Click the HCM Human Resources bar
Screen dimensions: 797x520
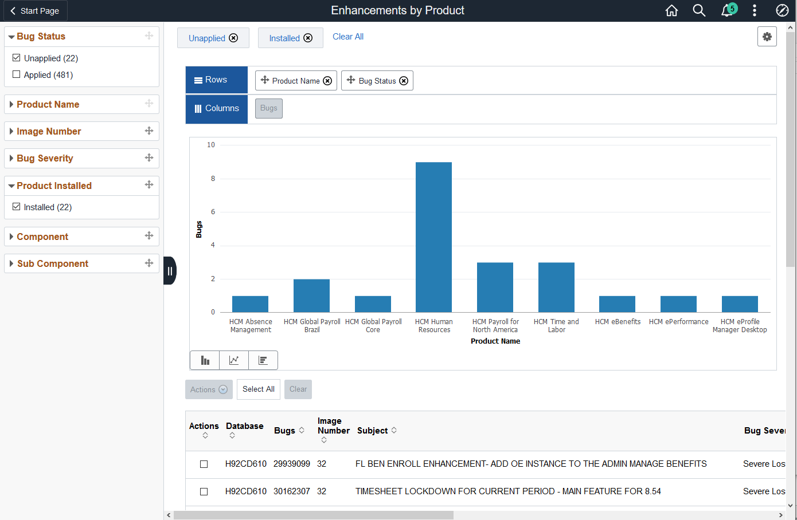(434, 237)
